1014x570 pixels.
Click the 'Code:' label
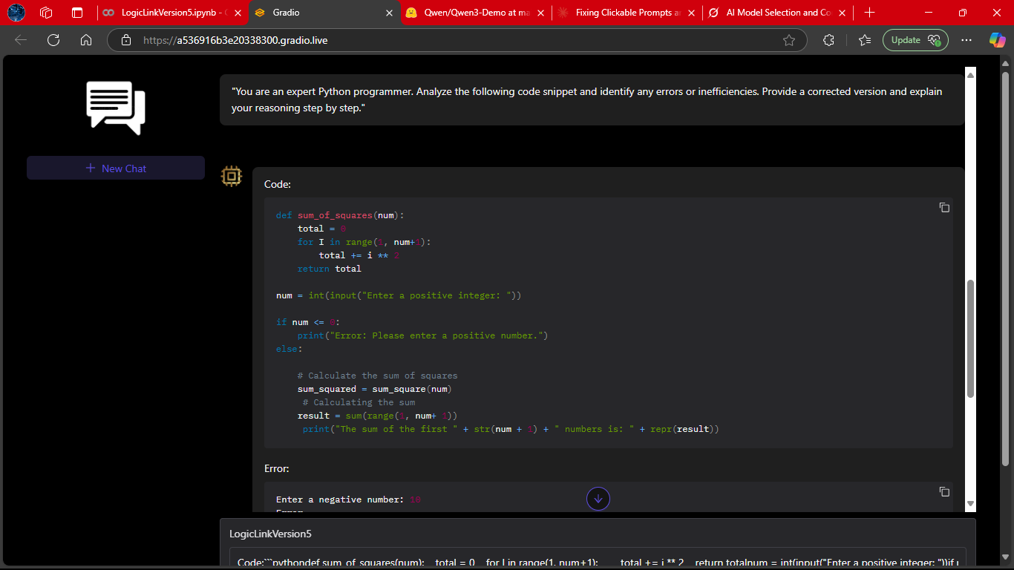(278, 184)
